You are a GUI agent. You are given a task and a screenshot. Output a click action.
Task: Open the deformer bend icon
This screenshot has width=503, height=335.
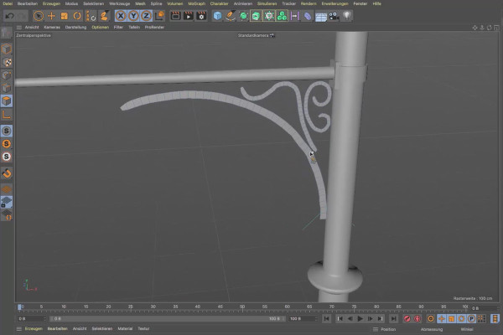308,16
